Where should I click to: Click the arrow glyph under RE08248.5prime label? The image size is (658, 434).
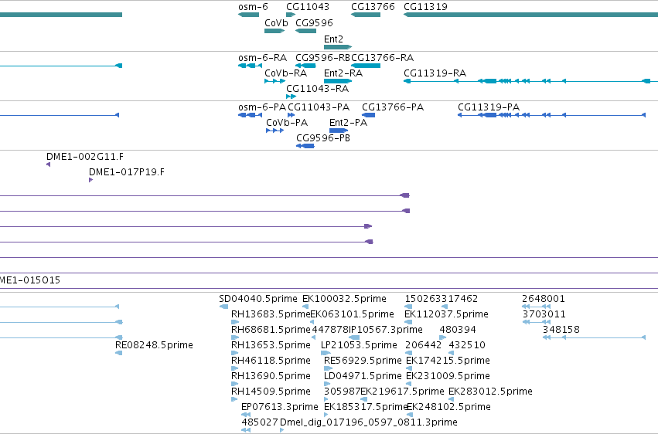pos(118,354)
